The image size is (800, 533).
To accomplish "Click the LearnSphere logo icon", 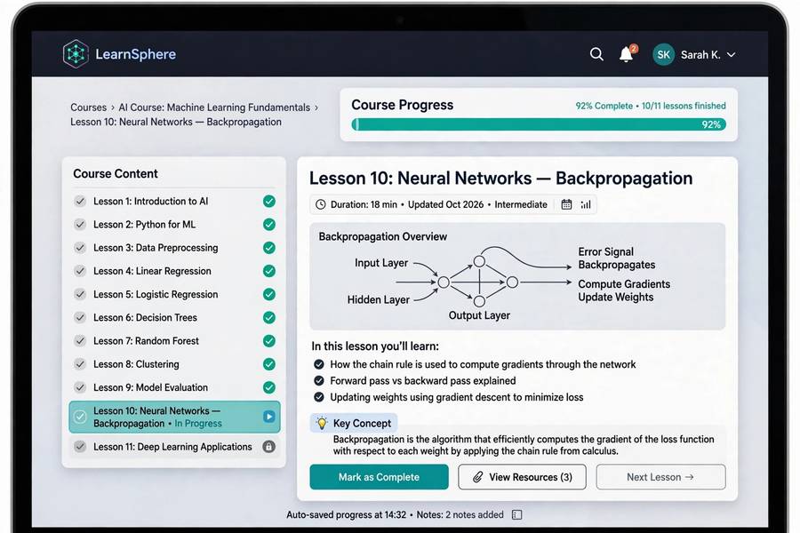I will click(76, 54).
